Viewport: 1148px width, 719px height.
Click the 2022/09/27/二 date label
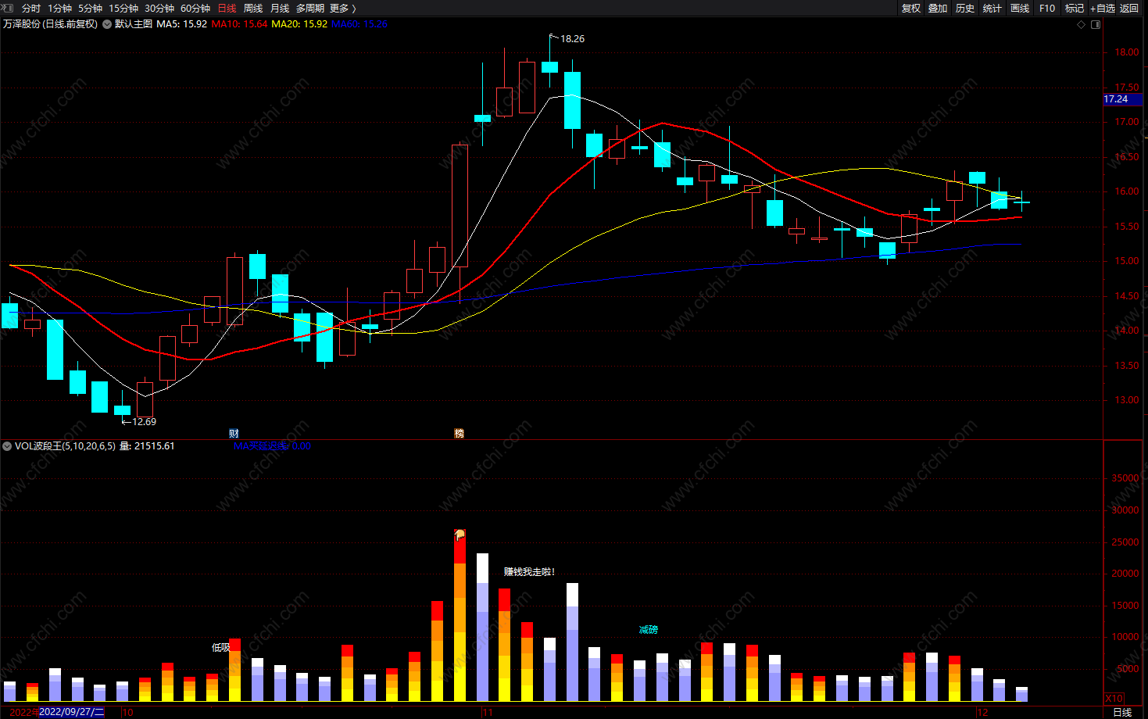click(x=71, y=712)
